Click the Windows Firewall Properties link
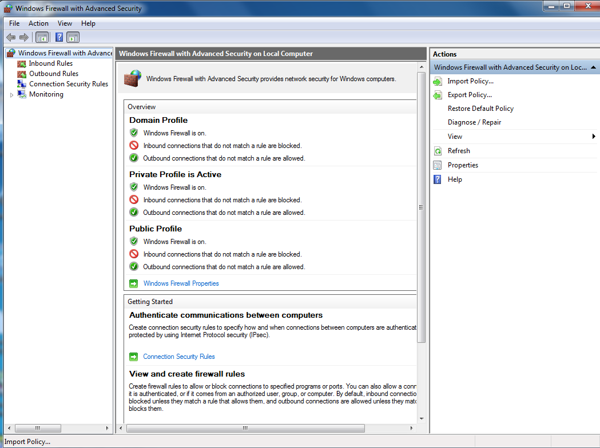600x448 pixels. click(181, 283)
